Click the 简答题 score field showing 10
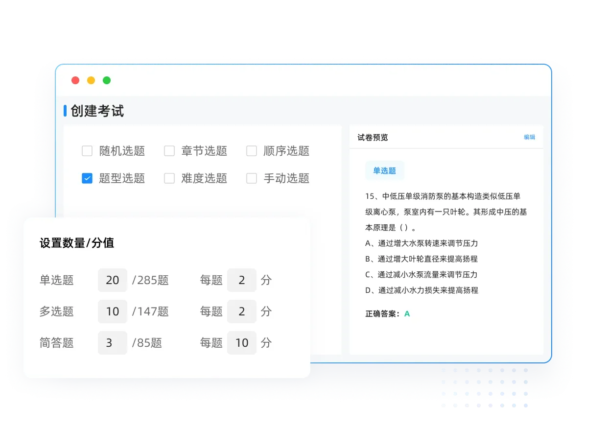This screenshot has width=607, height=431. coord(242,343)
